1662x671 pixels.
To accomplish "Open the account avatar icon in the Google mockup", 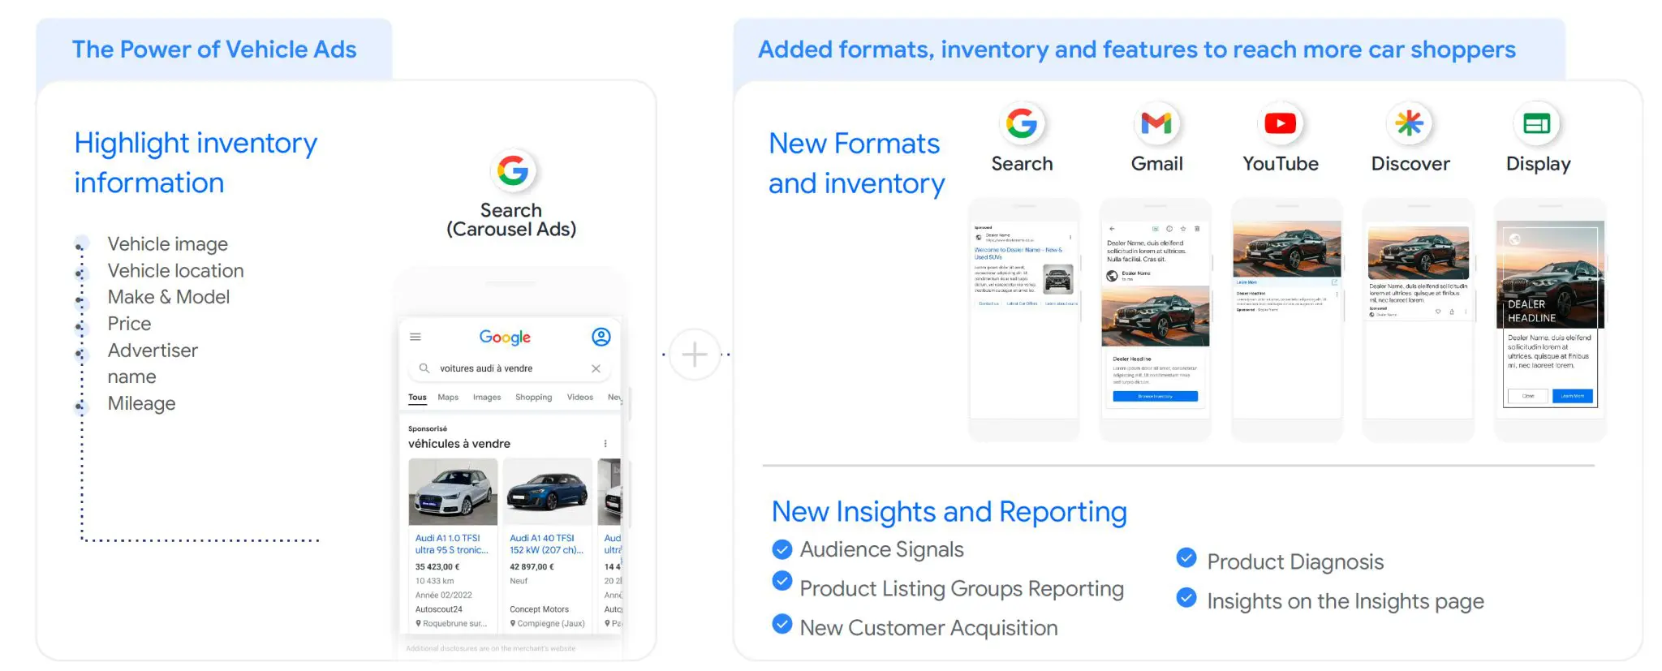I will coord(601,337).
